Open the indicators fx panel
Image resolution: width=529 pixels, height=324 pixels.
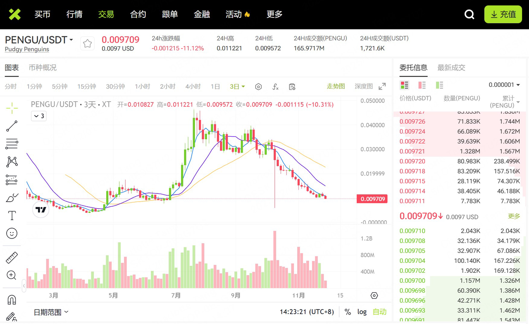click(275, 86)
